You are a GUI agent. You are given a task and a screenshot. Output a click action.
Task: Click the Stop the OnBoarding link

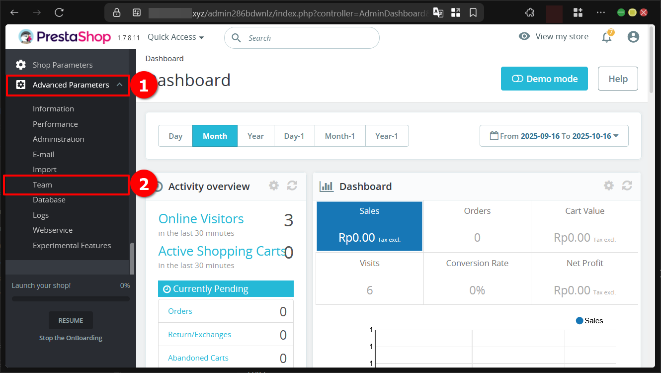click(x=71, y=338)
